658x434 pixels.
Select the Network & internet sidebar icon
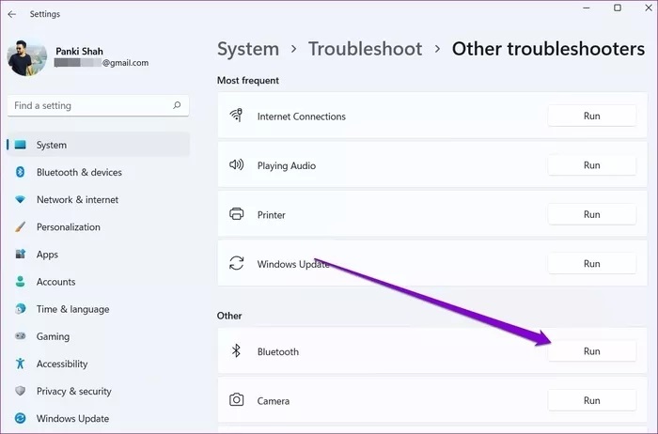tap(20, 200)
